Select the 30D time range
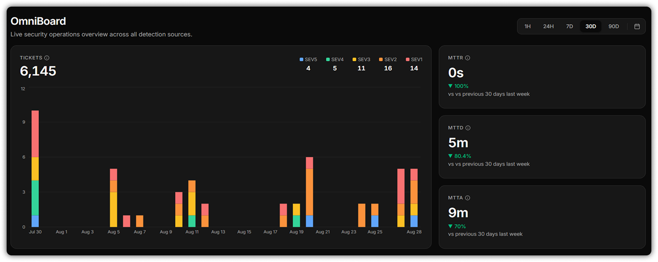 click(591, 26)
